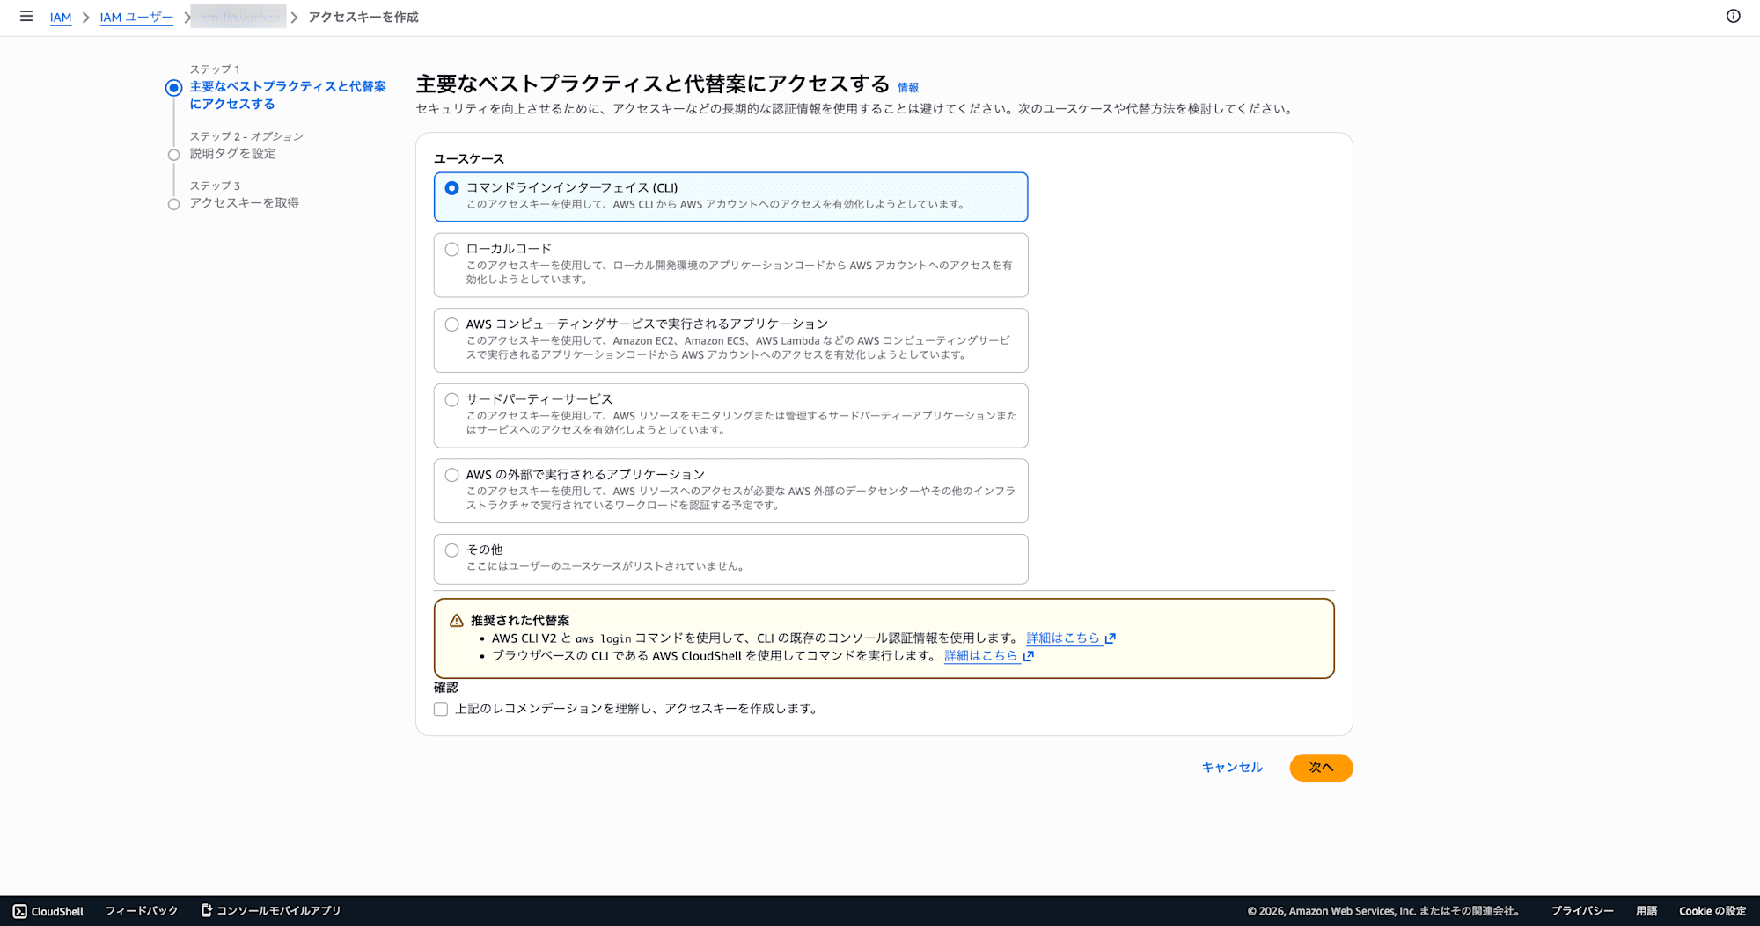Click the 推奨された代替案 alert heading
The height and width of the screenshot is (926, 1760).
pos(520,620)
